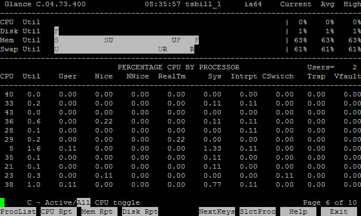This screenshot has width=361, height=216.
Task: Click the Sys column header
Action: [x=215, y=76]
